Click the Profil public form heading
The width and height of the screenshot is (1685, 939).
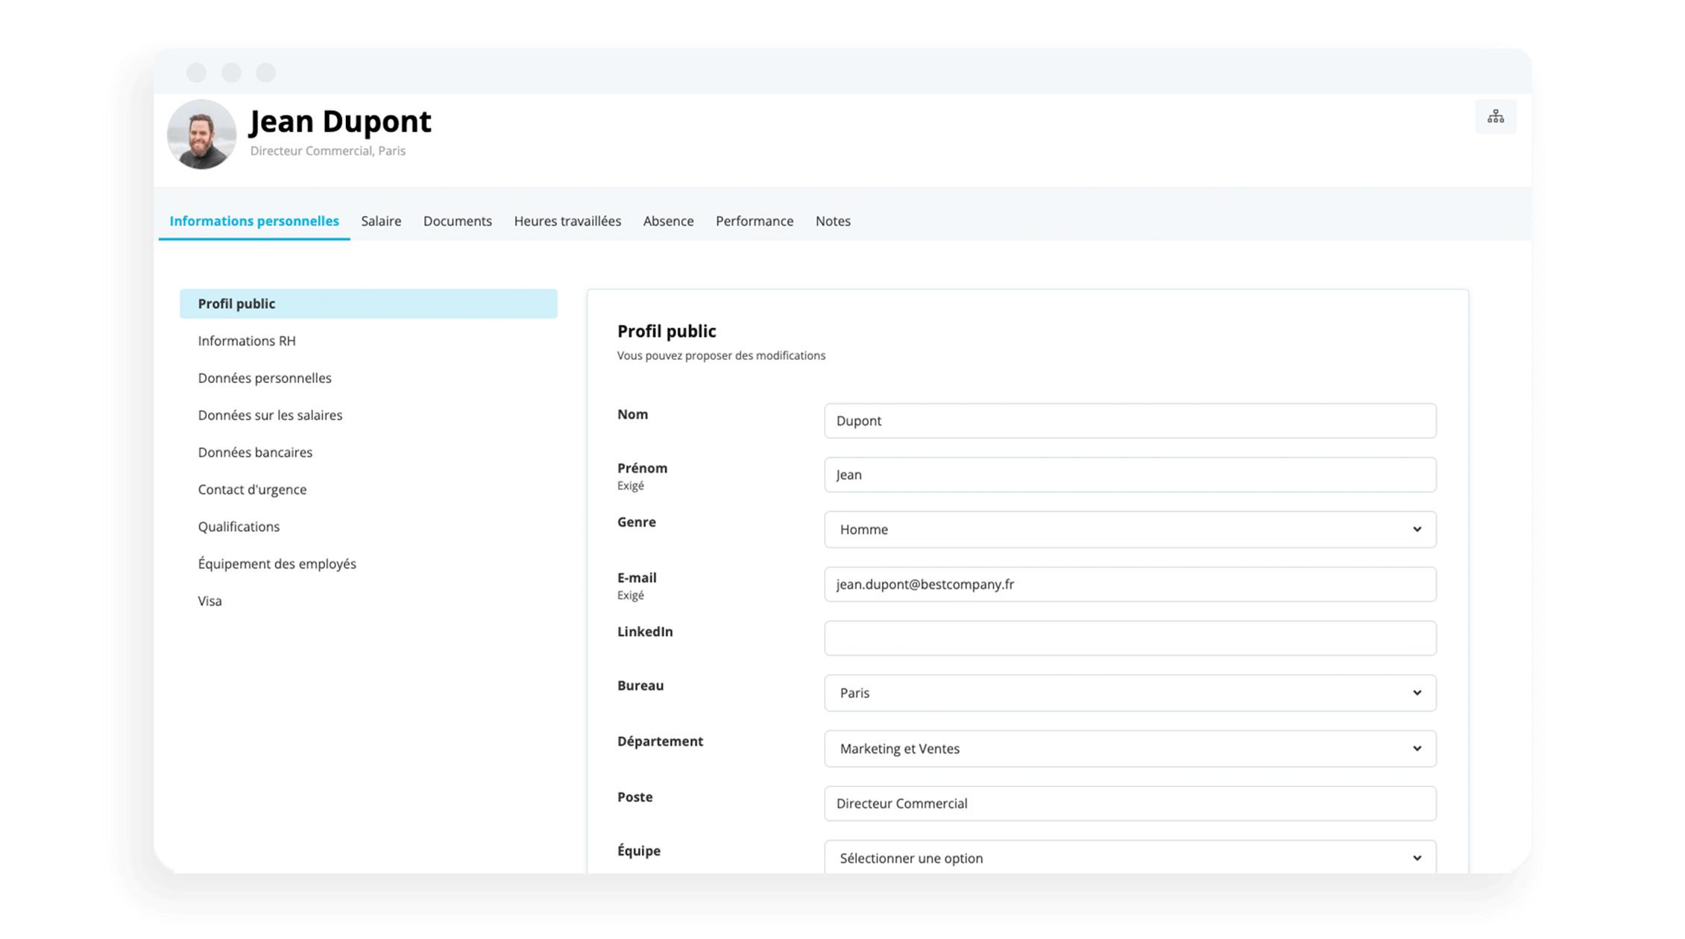coord(667,332)
